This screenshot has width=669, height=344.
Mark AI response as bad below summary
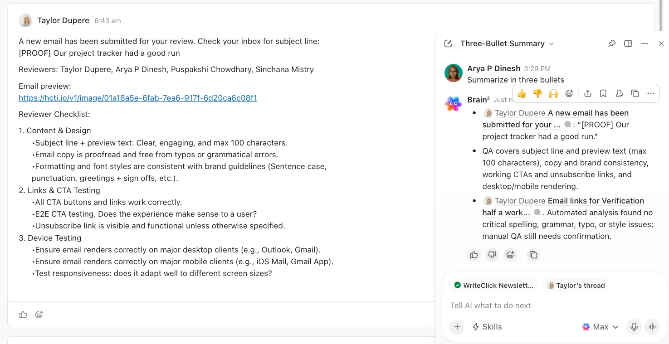click(x=492, y=255)
